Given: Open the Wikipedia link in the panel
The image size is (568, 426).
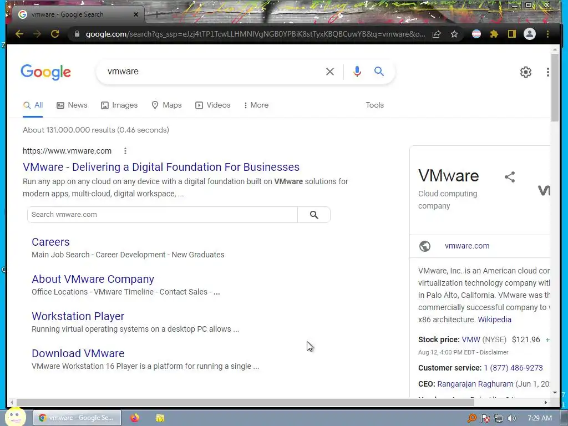Looking at the screenshot, I should point(494,319).
